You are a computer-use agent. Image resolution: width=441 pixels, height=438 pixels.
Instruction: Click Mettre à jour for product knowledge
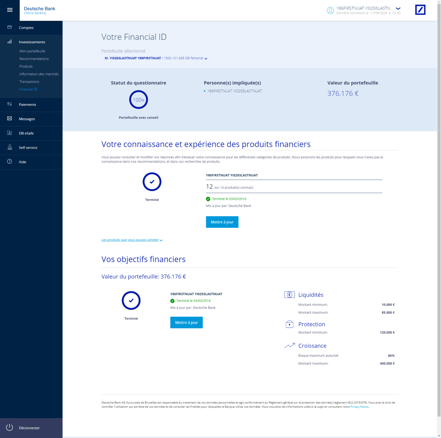(x=222, y=222)
